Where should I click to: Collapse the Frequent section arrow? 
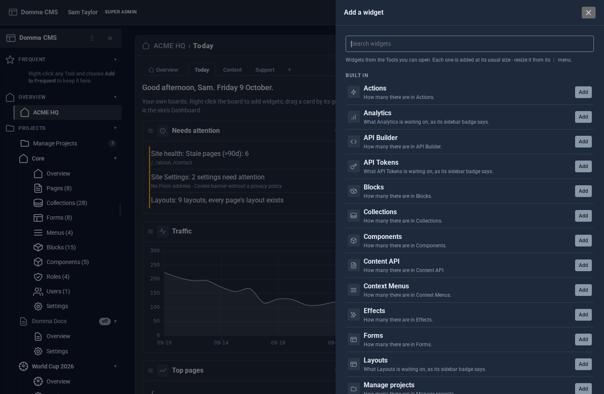pyautogui.click(x=115, y=60)
